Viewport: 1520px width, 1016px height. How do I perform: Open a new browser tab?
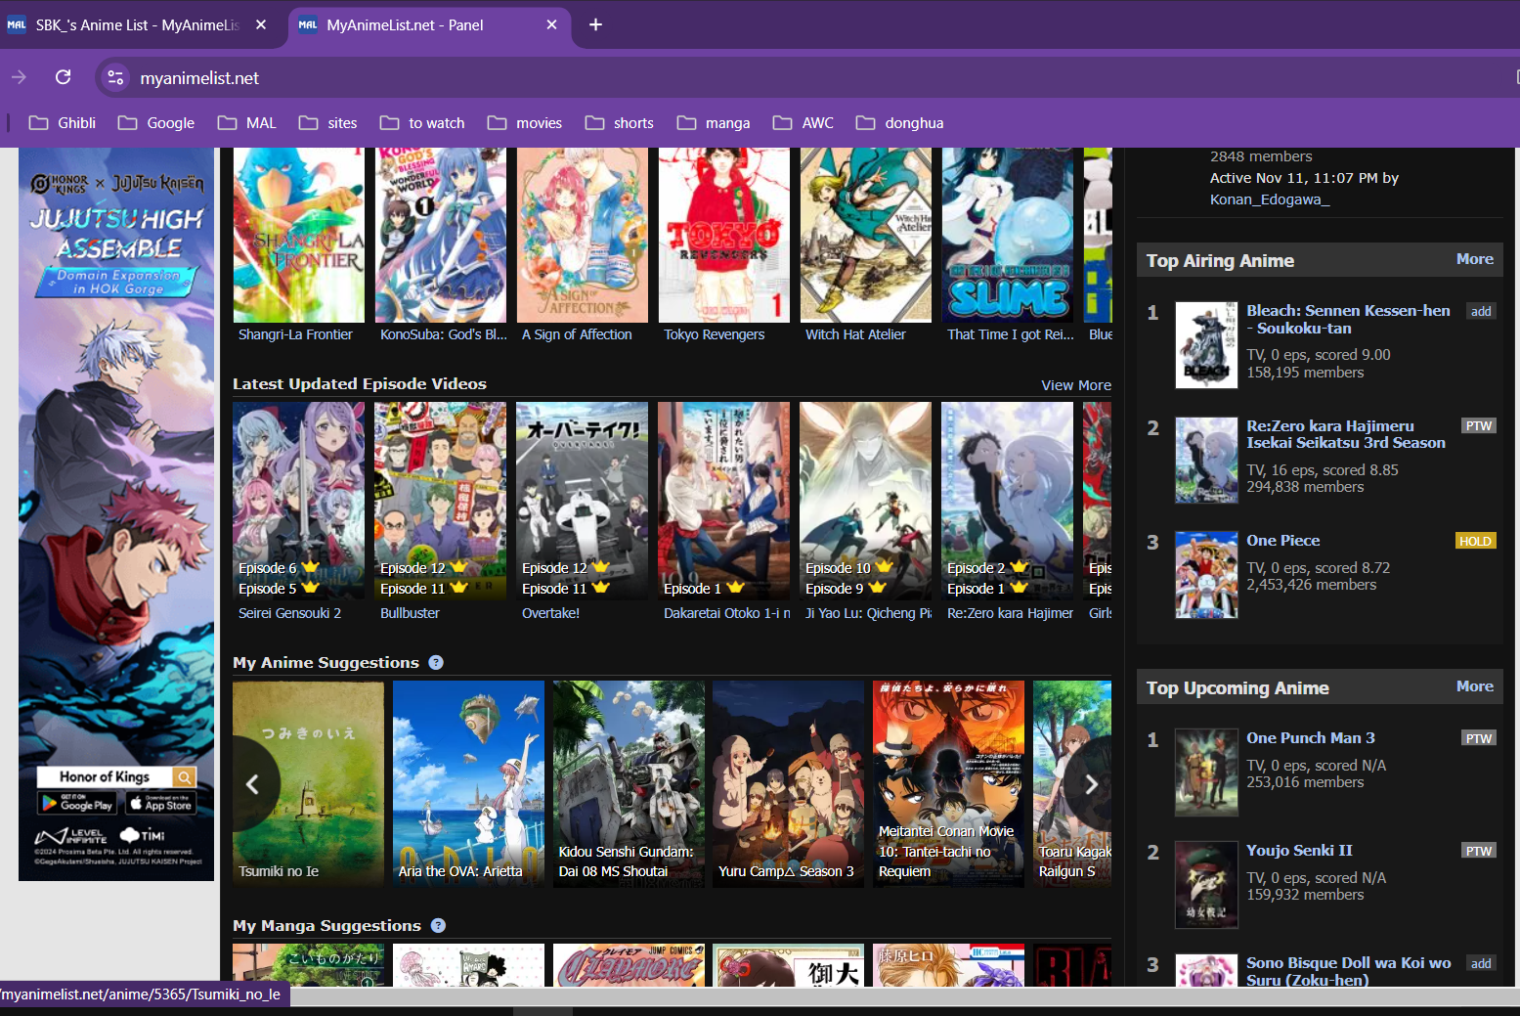coord(595,24)
